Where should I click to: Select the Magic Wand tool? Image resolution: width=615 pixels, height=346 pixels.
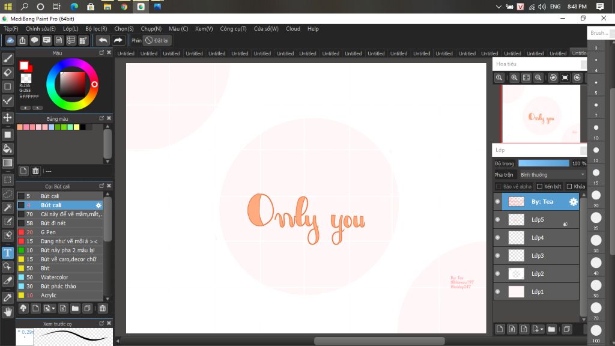(7, 208)
